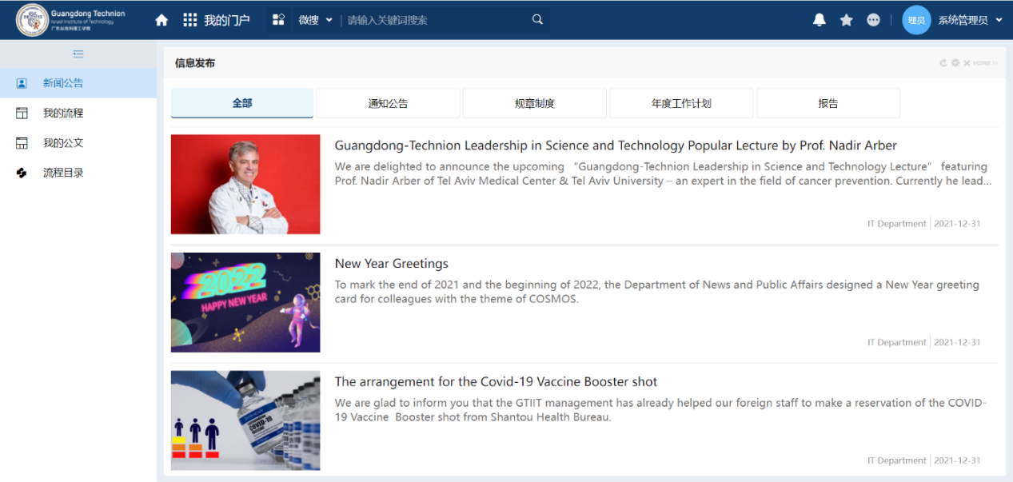This screenshot has height=482, width=1013.
Task: Switch to the 全部 tab
Action: click(242, 103)
